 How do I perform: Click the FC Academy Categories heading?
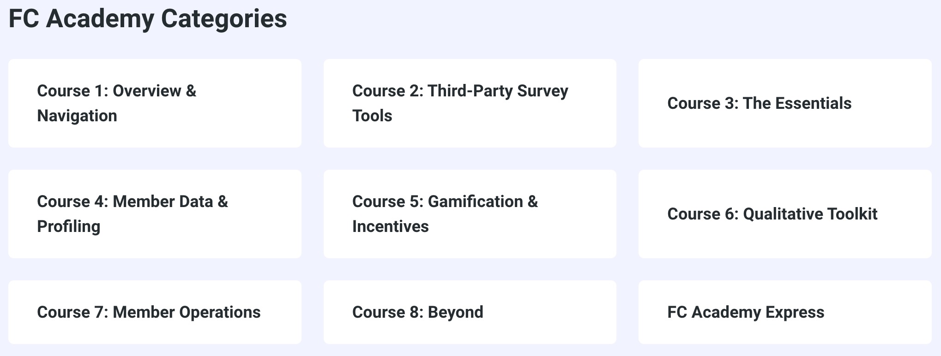[148, 19]
